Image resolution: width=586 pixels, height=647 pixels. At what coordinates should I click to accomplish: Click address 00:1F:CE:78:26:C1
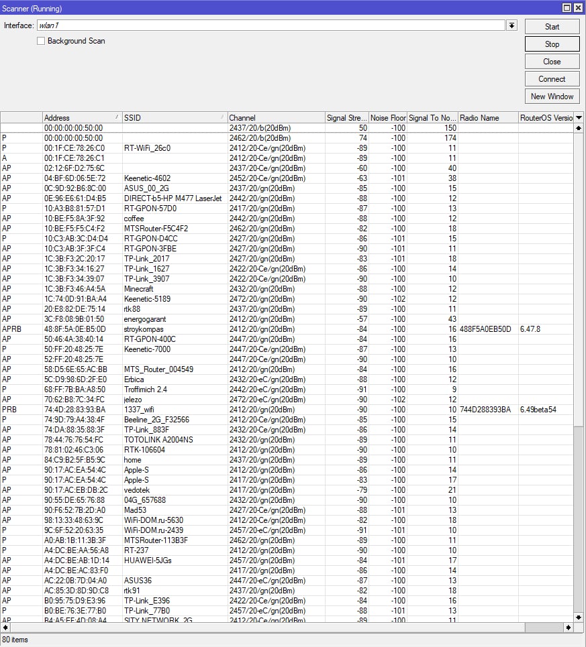coord(75,158)
